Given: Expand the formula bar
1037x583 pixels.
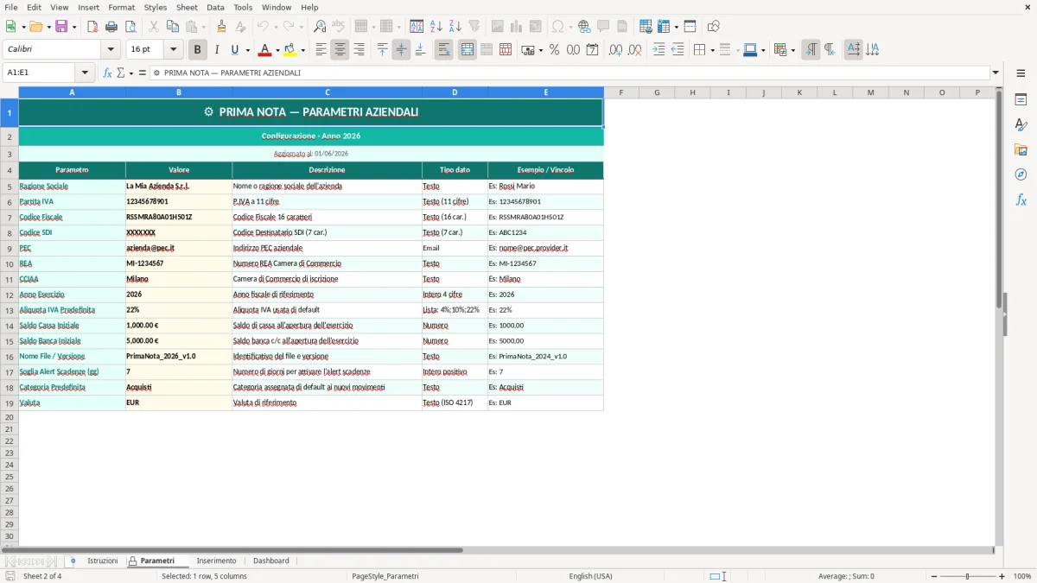Looking at the screenshot, I should [x=996, y=73].
